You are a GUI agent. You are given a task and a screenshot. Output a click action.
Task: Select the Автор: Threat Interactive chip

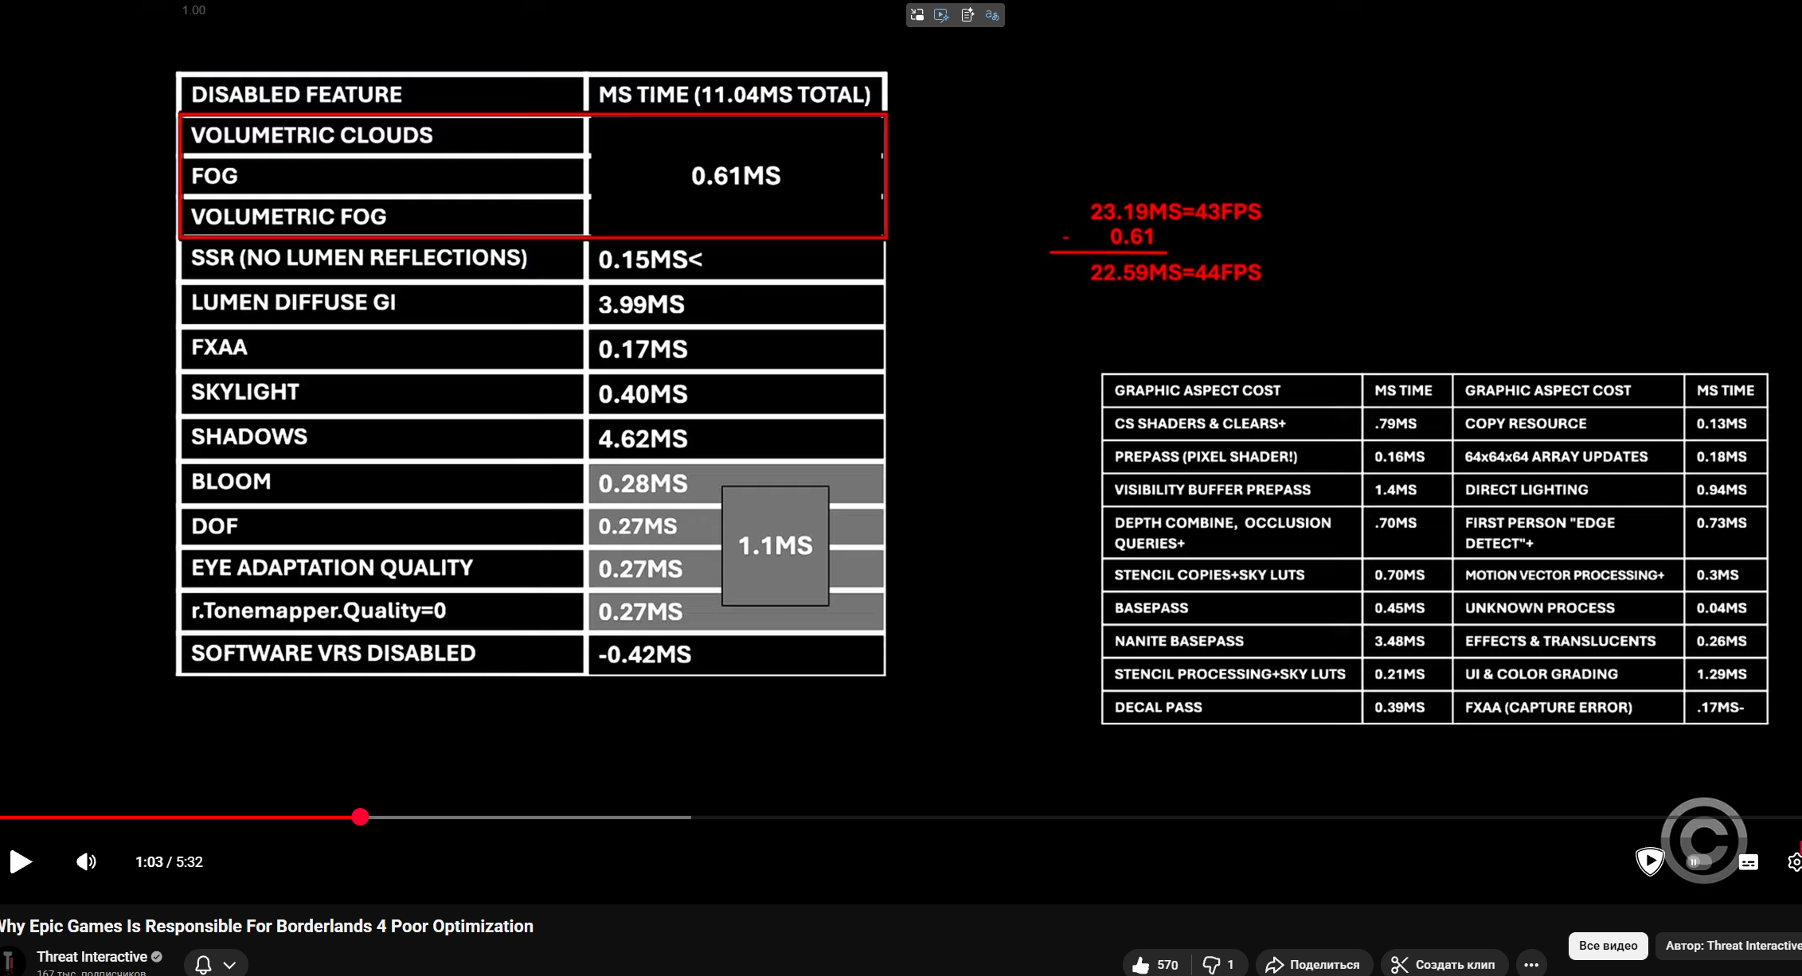pos(1732,946)
